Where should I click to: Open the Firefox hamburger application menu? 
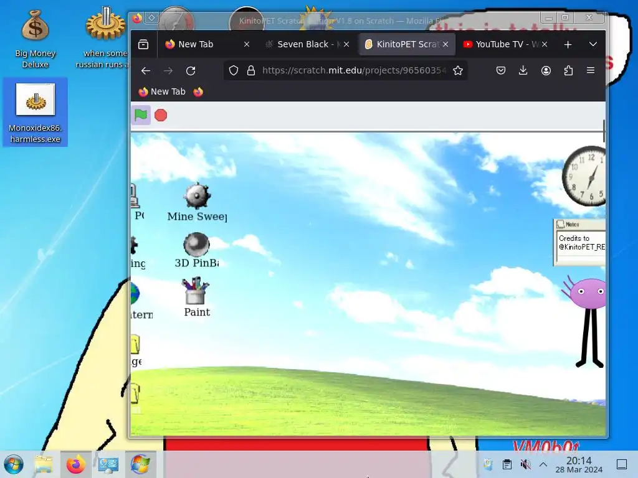(591, 71)
